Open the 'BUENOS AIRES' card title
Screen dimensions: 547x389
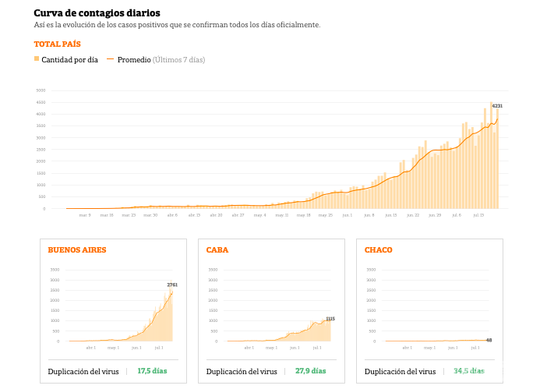77,250
